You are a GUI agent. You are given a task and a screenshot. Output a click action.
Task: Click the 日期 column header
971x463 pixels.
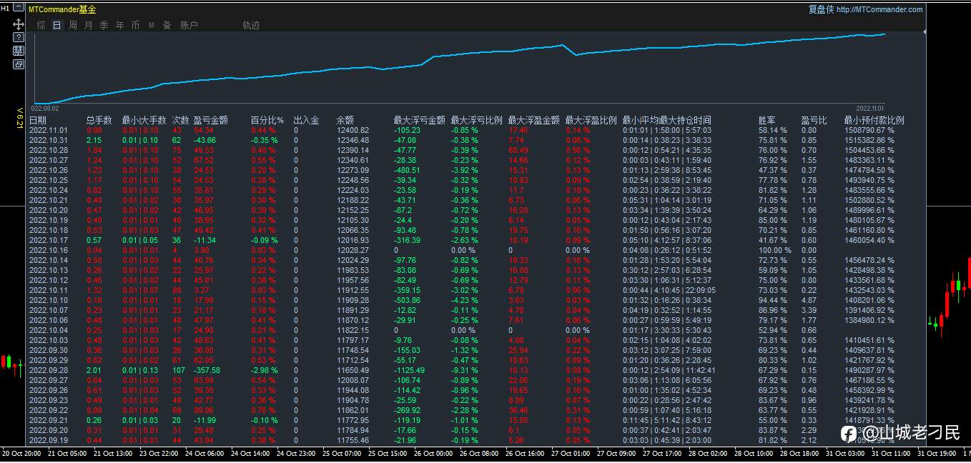[x=38, y=120]
